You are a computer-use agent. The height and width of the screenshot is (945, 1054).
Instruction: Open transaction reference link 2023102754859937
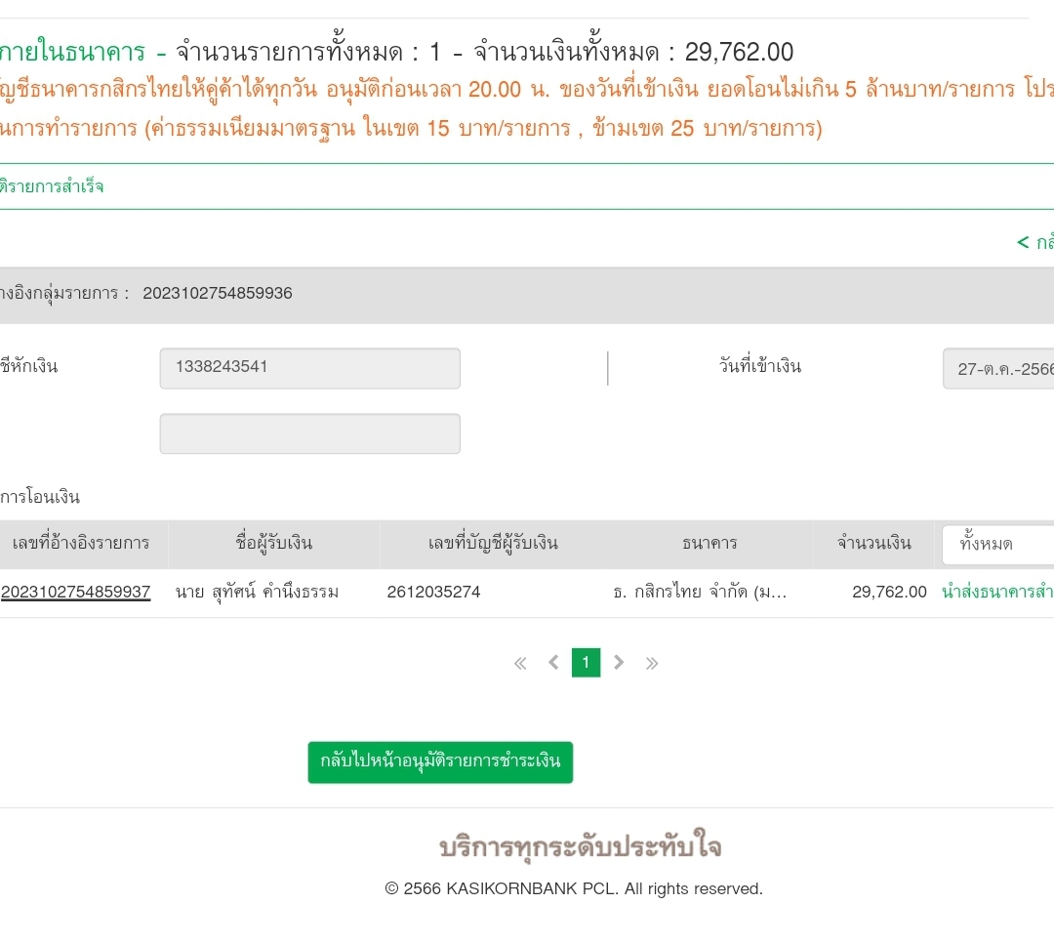(76, 592)
